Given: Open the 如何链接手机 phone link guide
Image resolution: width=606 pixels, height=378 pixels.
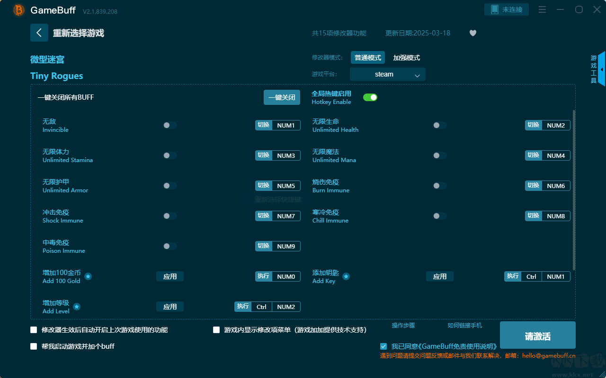Looking at the screenshot, I should pyautogui.click(x=464, y=326).
